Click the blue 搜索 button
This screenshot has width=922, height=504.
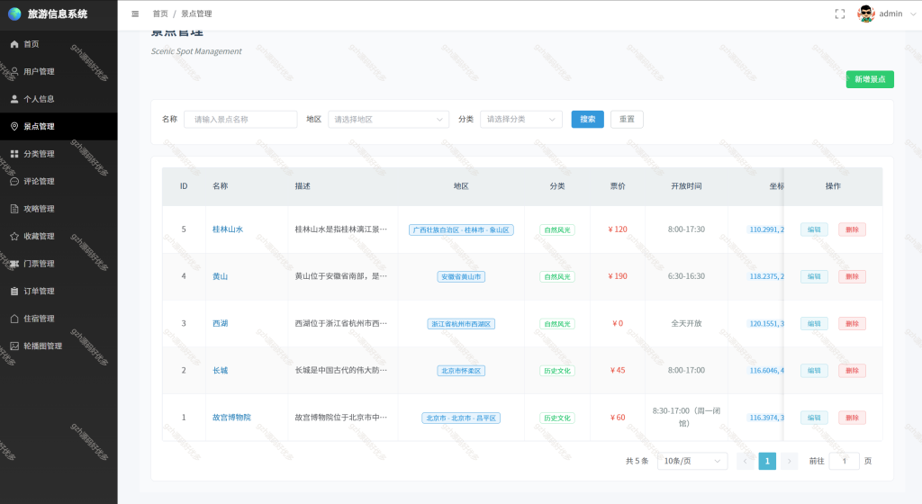587,119
